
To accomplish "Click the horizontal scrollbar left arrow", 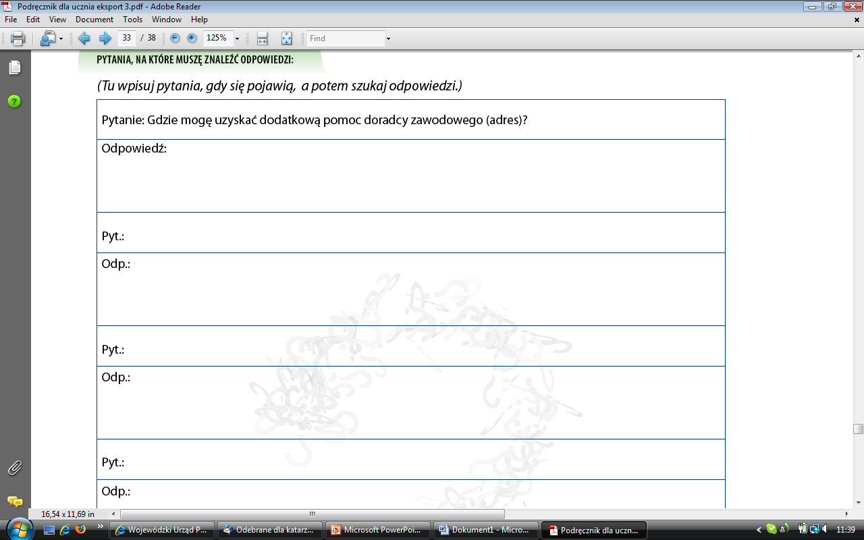I will tap(113, 514).
